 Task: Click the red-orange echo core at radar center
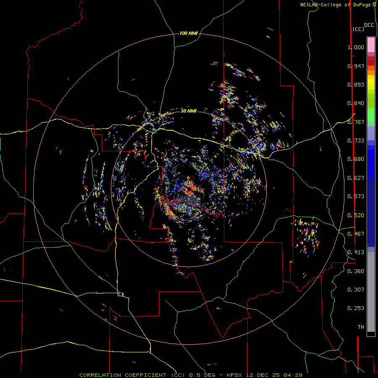click(190, 189)
